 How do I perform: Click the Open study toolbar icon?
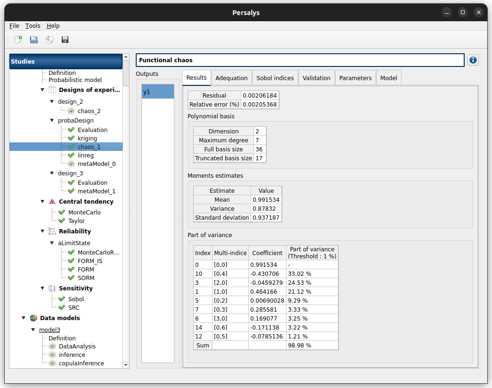point(34,40)
